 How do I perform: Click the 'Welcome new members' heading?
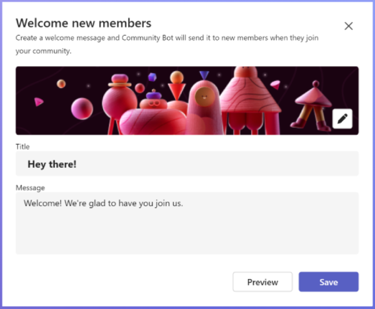[83, 24]
